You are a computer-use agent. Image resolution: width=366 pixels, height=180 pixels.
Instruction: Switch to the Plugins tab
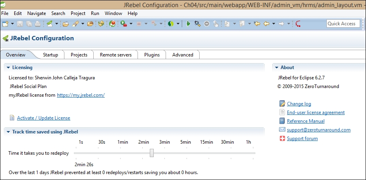[x=152, y=55]
